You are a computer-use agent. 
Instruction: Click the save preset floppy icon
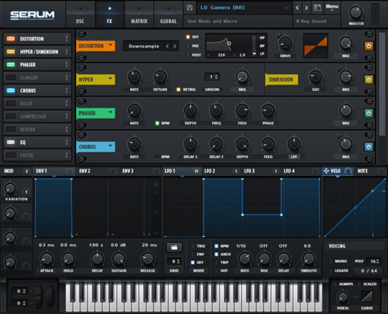189,8
